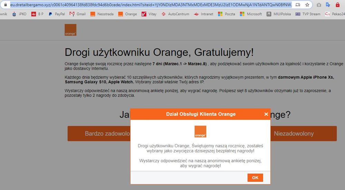The height and width of the screenshot is (190, 345).
Task: Click the dialog title 'Dział Obsługi Klienta Orange'
Action: (x=201, y=114)
